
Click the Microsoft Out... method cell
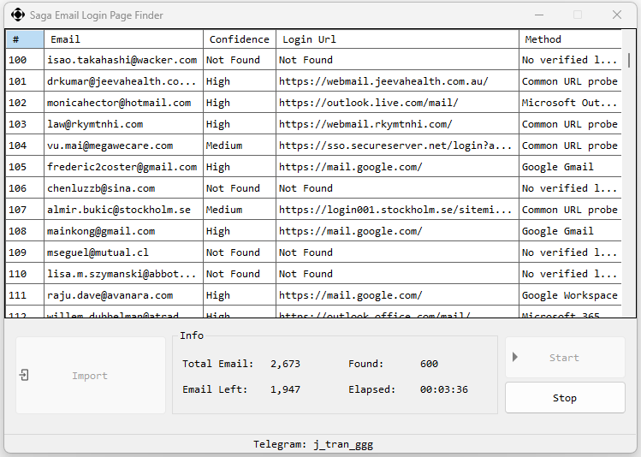570,103
